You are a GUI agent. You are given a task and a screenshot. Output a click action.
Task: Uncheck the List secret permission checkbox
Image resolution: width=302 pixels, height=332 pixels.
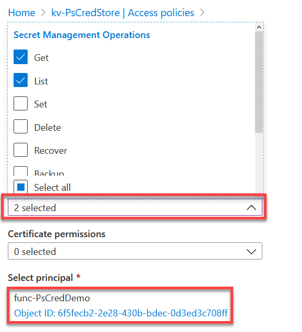20,80
